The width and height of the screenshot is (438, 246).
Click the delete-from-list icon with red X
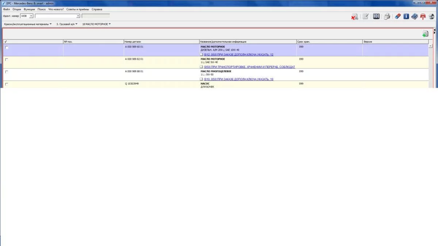(x=354, y=16)
